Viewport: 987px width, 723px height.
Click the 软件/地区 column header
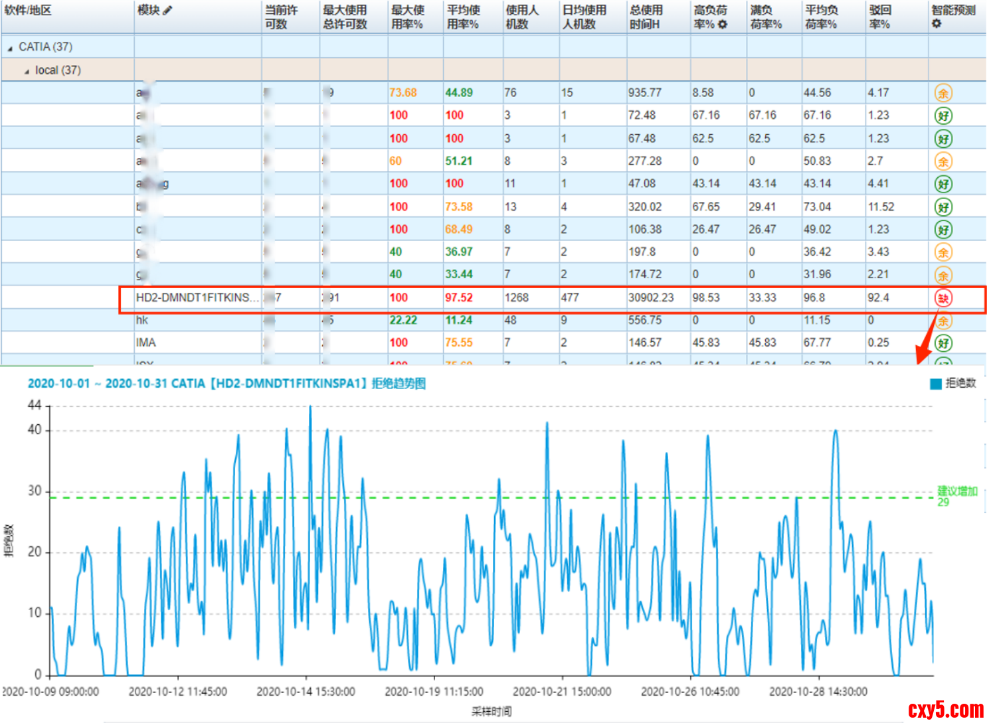(x=28, y=11)
